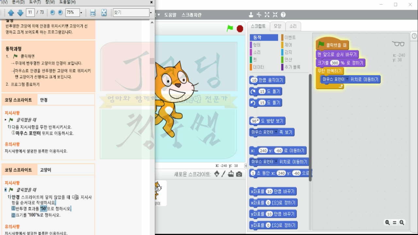Zoom out of the scripts area
Screen dimensions: 418x235
(x=388, y=222)
